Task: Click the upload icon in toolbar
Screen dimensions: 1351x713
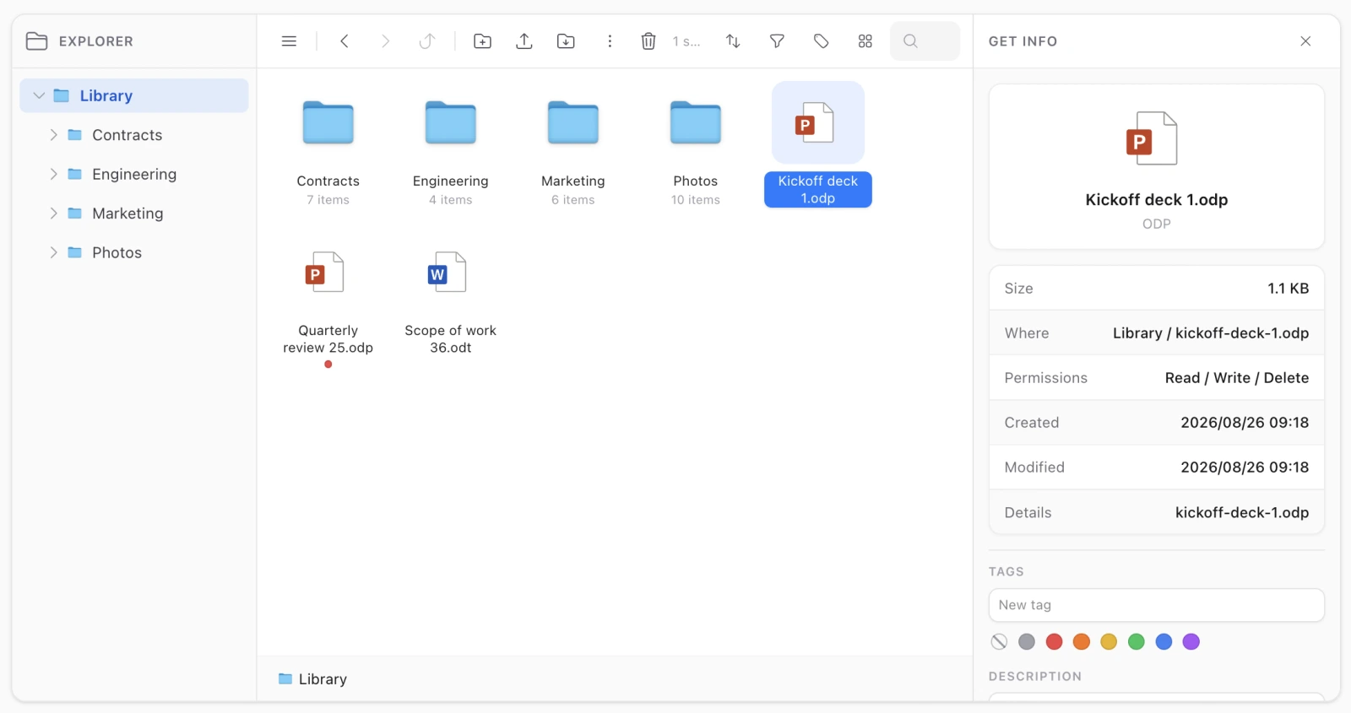Action: pyautogui.click(x=524, y=41)
